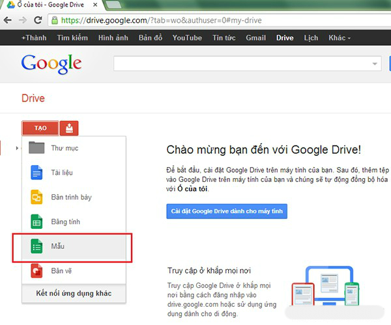
Task: Go to Hình ảnh in top bar
Action: pyautogui.click(x=113, y=38)
